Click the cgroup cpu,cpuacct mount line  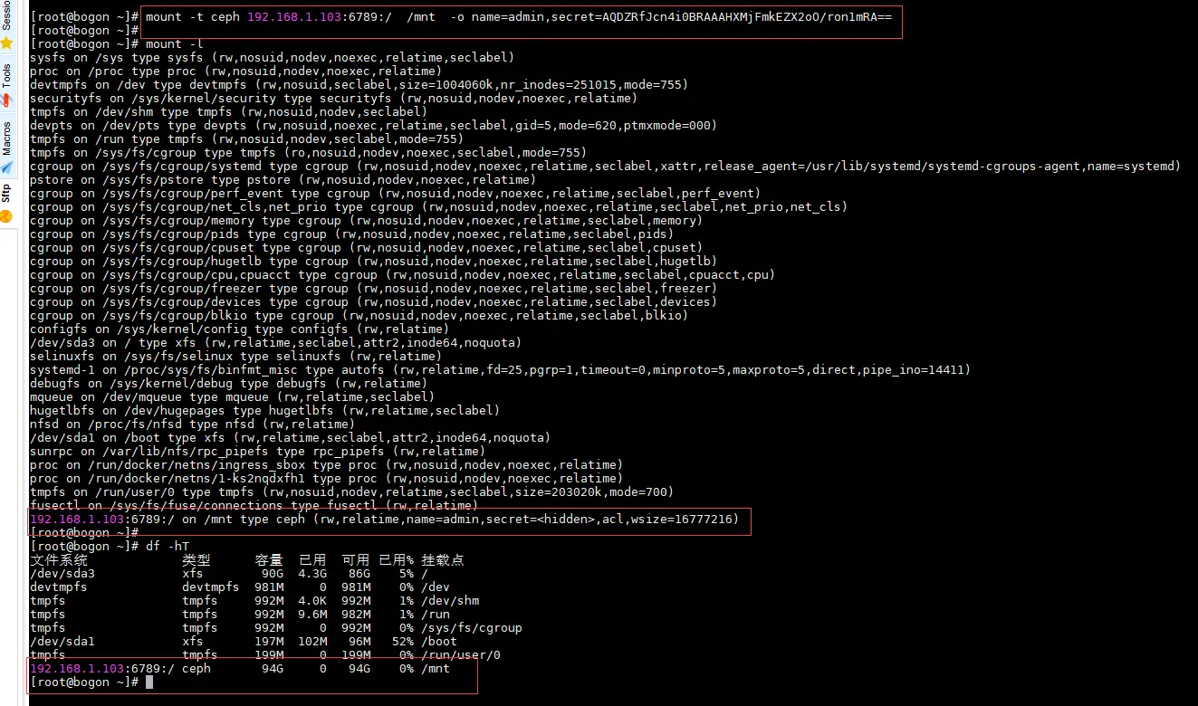tap(402, 275)
